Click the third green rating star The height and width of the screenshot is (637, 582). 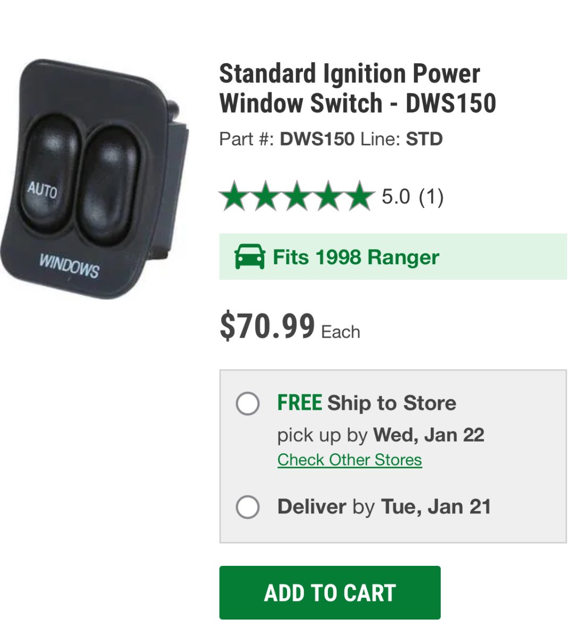point(297,196)
